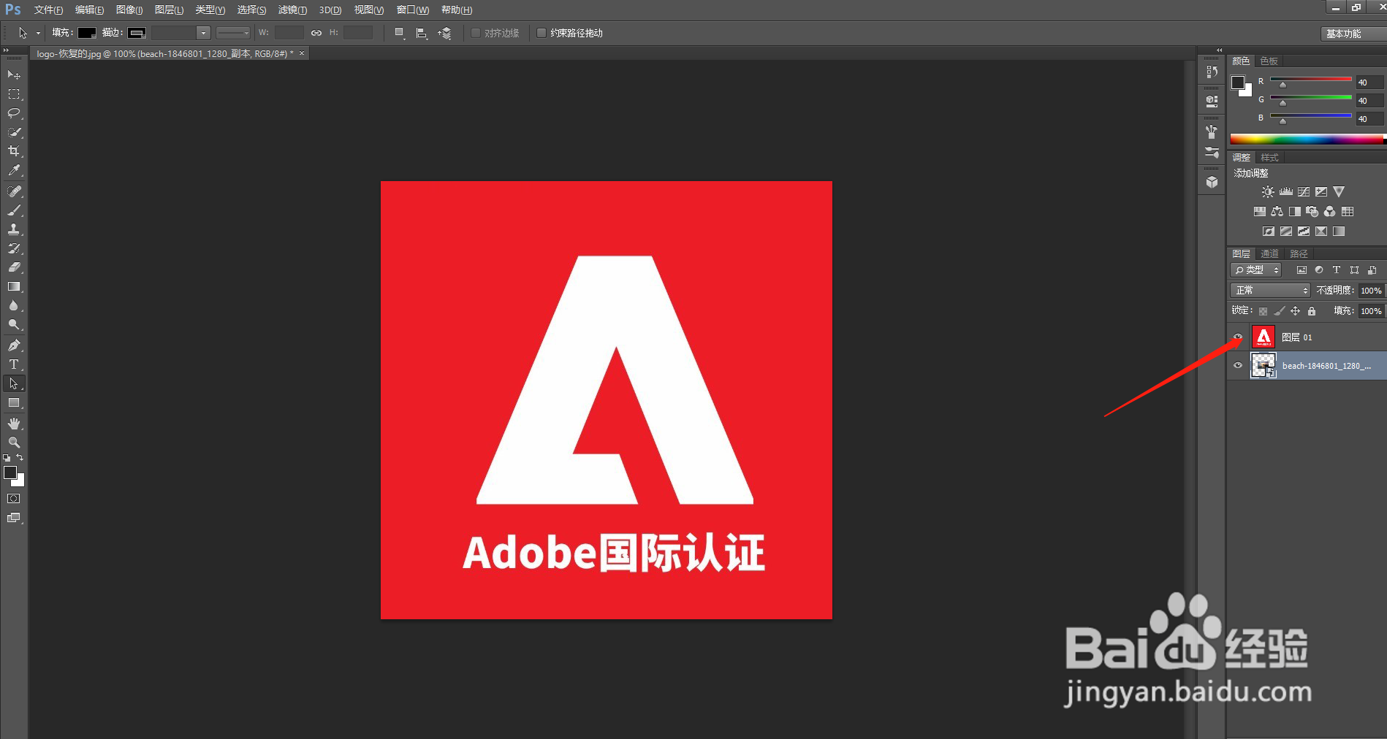Switch to the 路径 tab
1387x739 pixels.
tap(1299, 253)
